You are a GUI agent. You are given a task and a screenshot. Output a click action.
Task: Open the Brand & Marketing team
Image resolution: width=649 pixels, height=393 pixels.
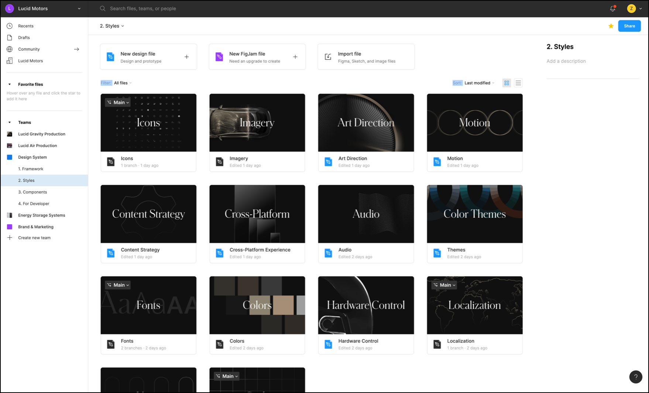point(36,227)
